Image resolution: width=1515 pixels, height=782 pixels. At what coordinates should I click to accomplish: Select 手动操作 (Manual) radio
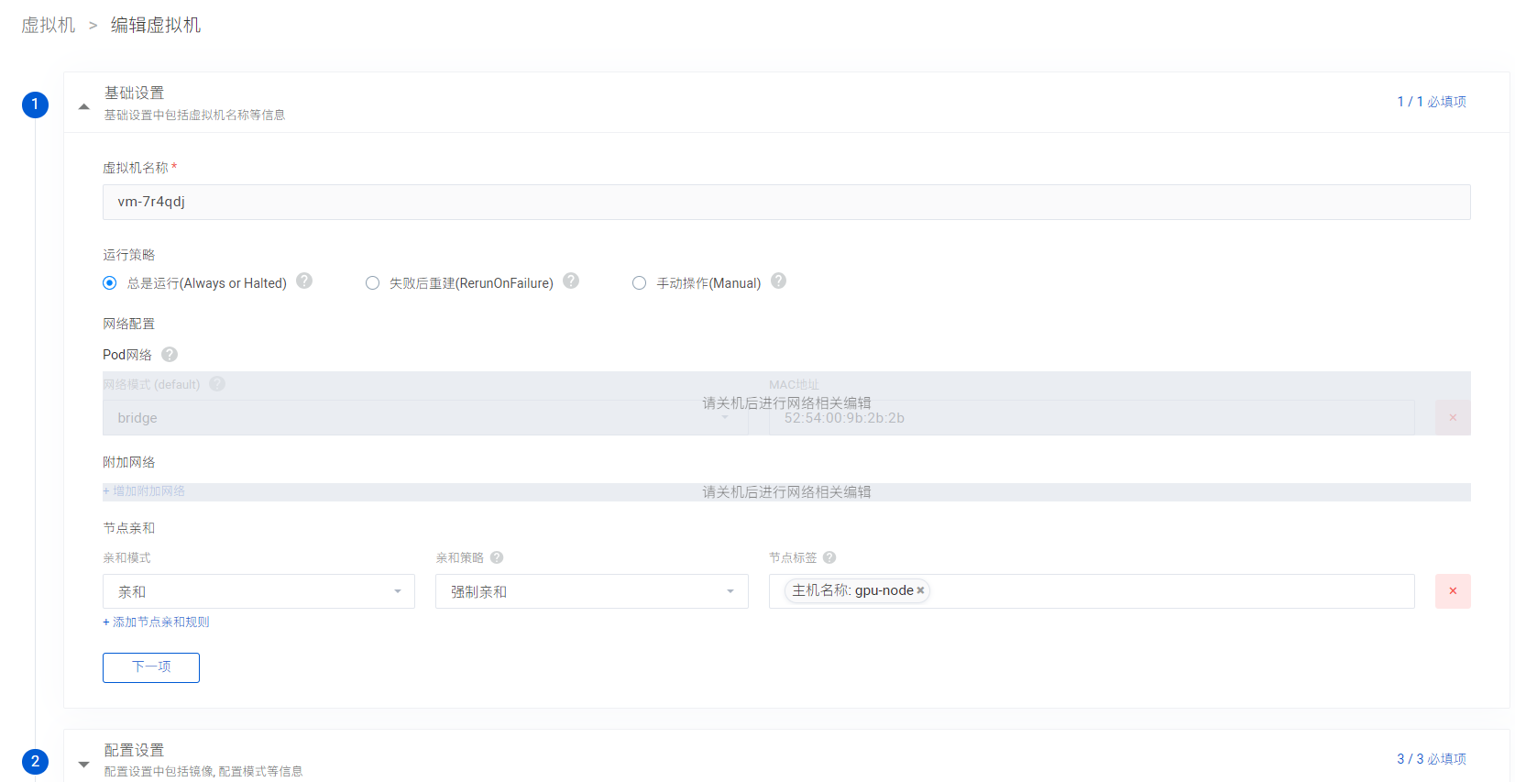[x=639, y=283]
